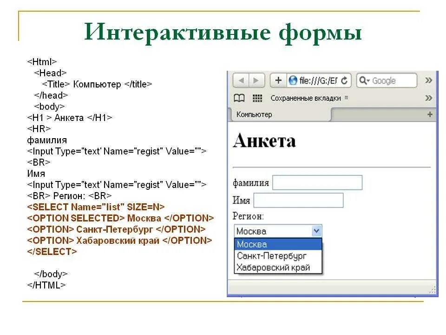Image resolution: width=446 pixels, height=335 pixels.
Task: Click the Анкета heading in the page
Action: coord(264,141)
